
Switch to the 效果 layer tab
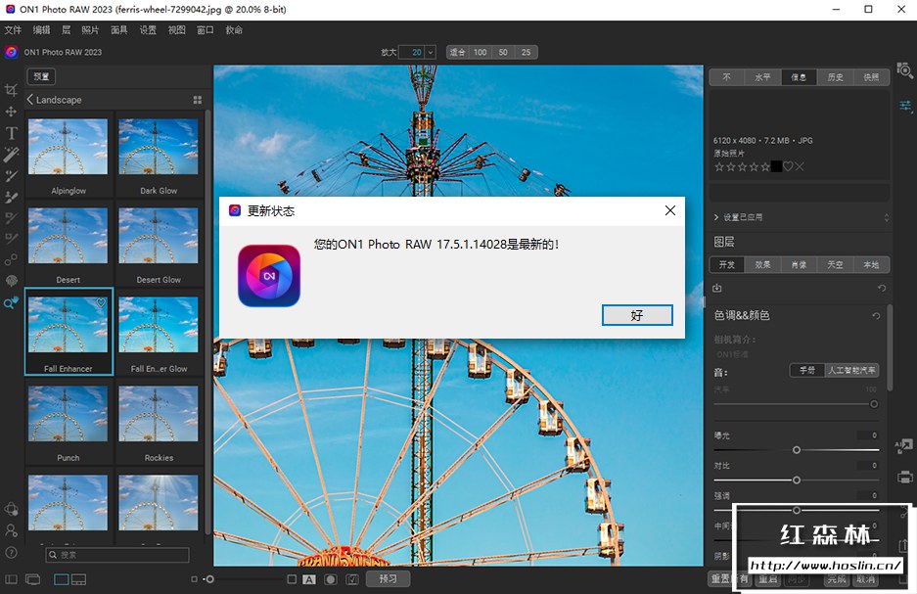click(x=762, y=265)
